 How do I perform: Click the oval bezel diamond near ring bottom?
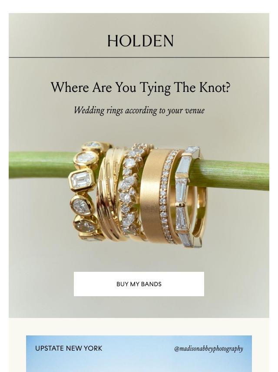tap(85, 225)
